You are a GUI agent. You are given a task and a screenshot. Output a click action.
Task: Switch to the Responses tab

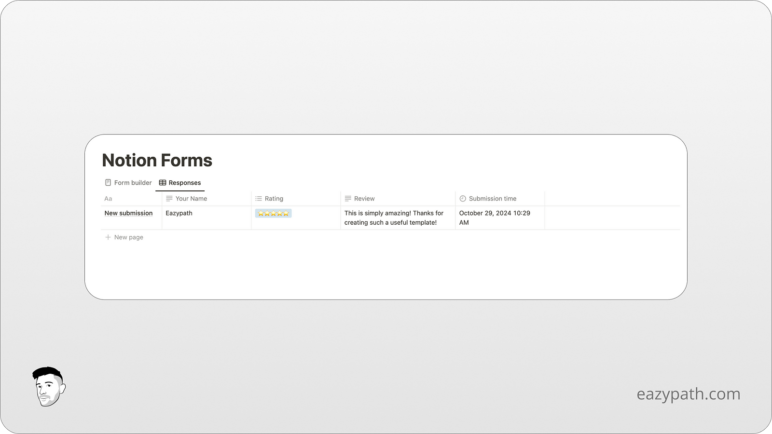(184, 182)
